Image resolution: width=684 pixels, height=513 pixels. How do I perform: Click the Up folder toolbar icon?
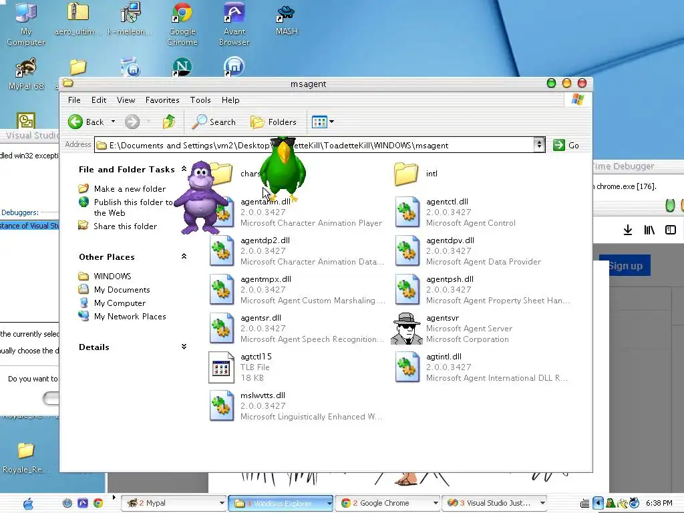169,122
